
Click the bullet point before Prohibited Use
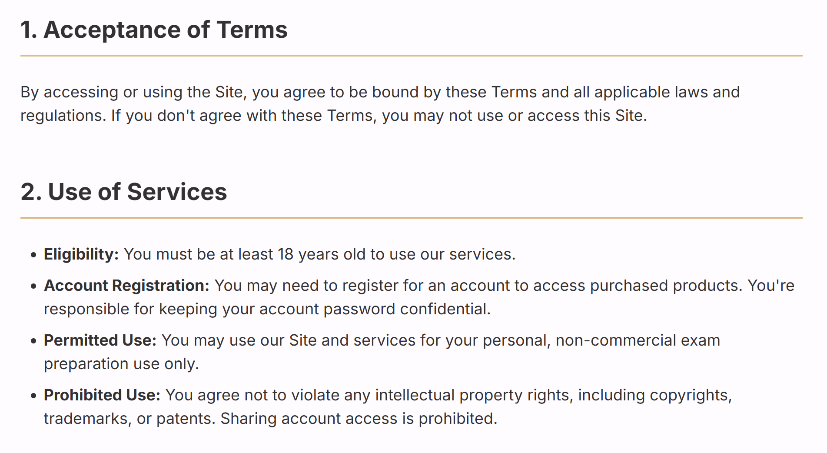[33, 396]
